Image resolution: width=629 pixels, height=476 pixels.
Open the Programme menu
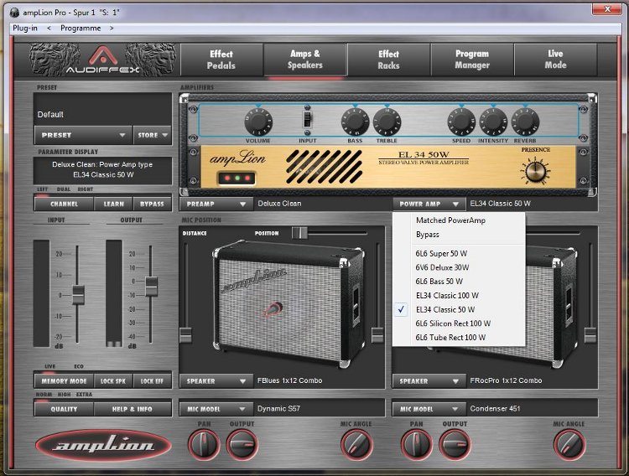81,28
